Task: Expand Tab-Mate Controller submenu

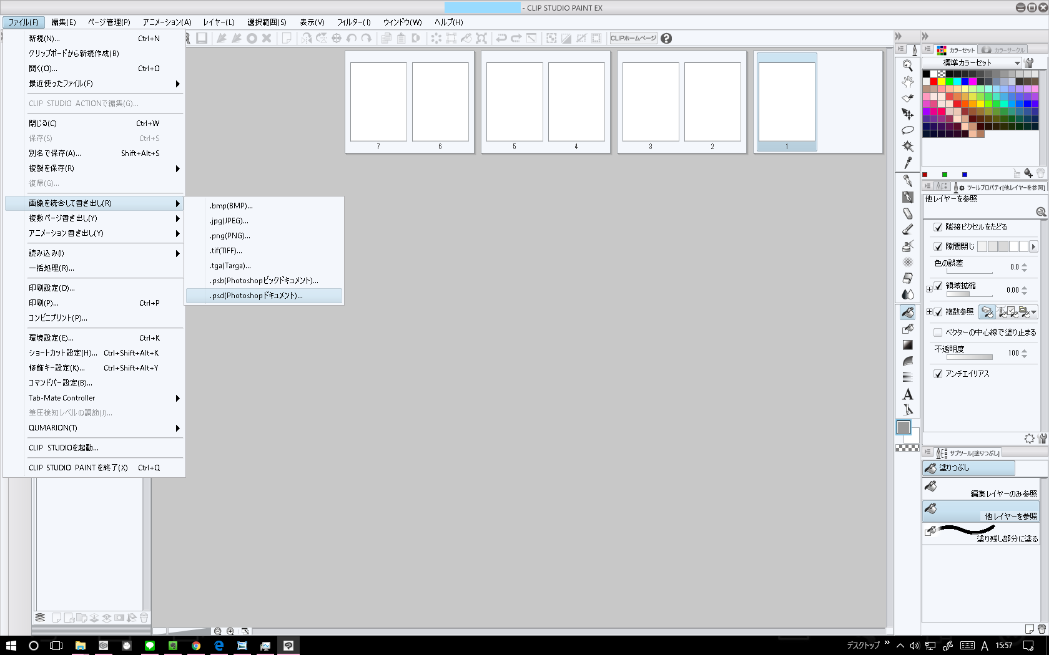Action: [94, 398]
